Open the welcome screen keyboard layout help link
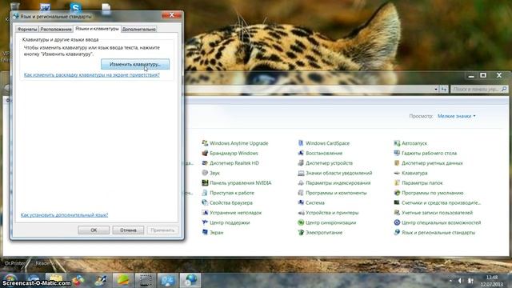The height and width of the screenshot is (288, 512). coord(92,74)
